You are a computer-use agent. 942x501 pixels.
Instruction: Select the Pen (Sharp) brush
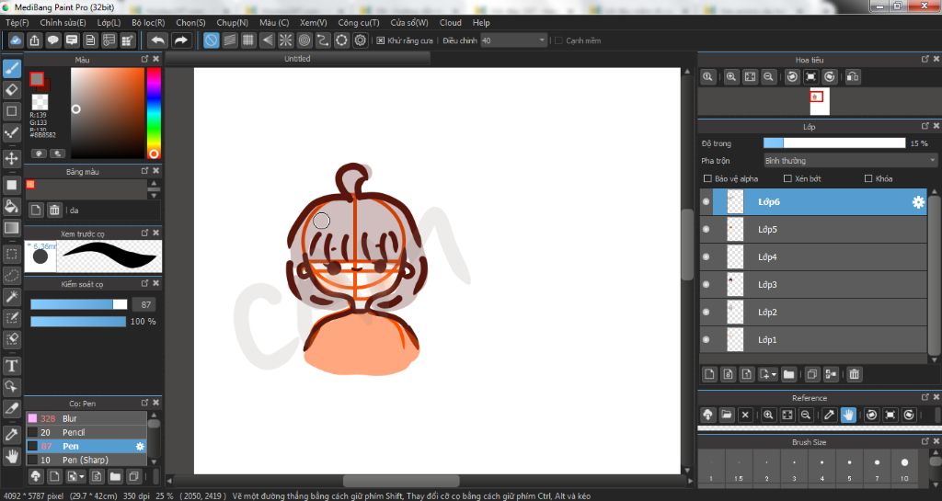(x=86, y=460)
